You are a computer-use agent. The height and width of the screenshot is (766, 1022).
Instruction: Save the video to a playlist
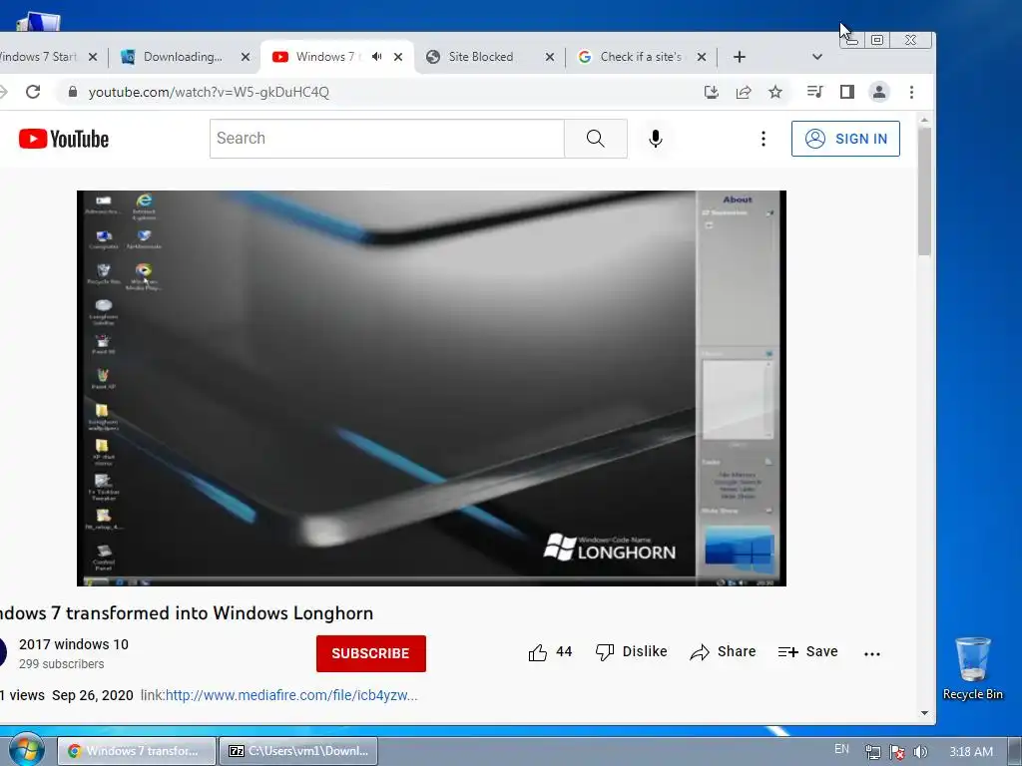click(807, 652)
